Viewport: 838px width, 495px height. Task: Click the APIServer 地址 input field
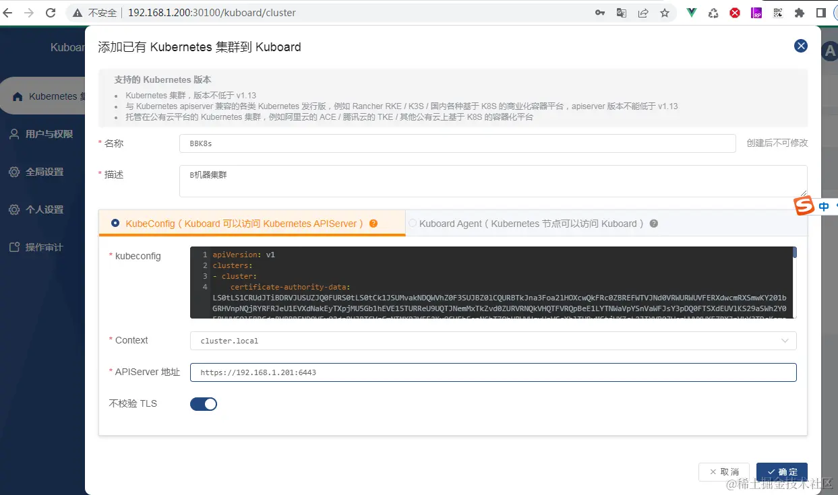pyautogui.click(x=493, y=372)
